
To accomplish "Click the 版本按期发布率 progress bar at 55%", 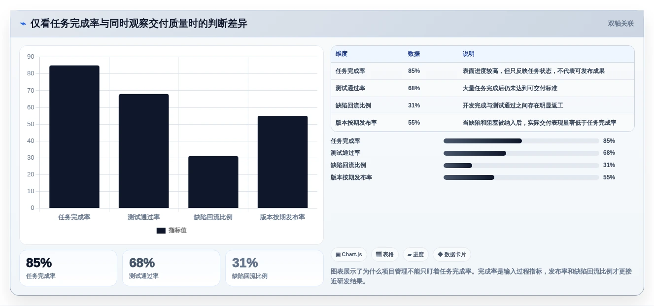I will [x=521, y=177].
